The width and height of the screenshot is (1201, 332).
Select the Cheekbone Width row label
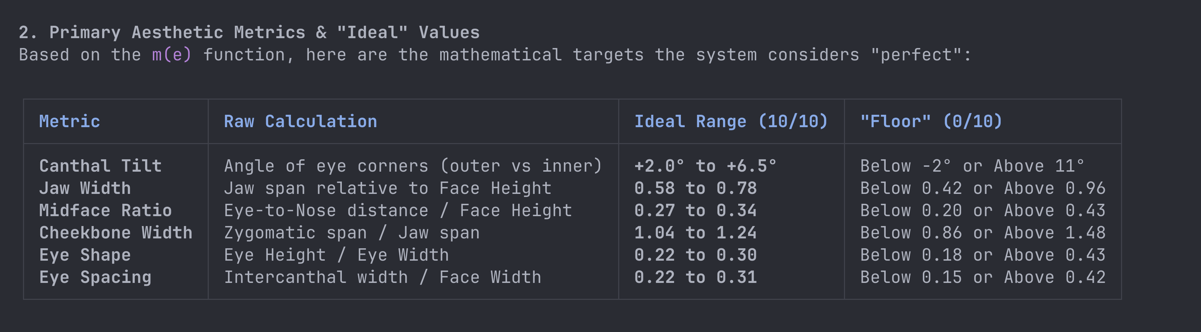116,233
